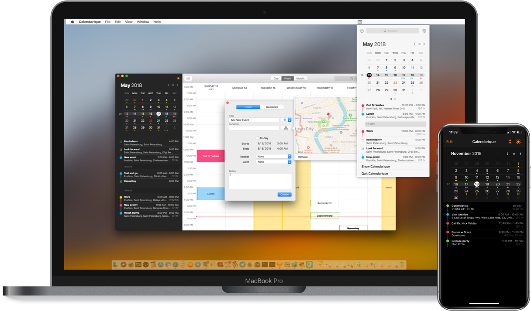Go to previous month in dropdown widget
Viewport: 531px width, 311px height.
point(415,44)
